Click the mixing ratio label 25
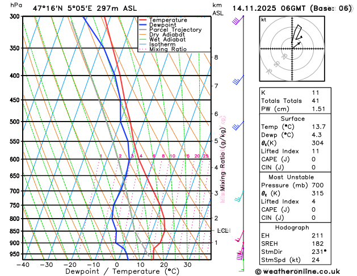Screen dimensions: 357x276 pyautogui.click(x=206, y=156)
